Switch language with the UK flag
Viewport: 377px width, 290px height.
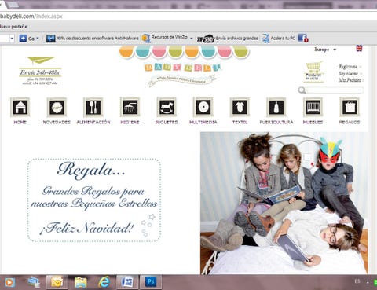coord(359,49)
